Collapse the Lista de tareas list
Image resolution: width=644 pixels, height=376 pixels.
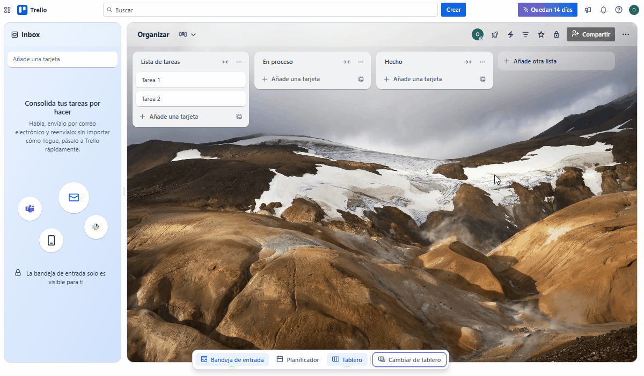pos(225,62)
